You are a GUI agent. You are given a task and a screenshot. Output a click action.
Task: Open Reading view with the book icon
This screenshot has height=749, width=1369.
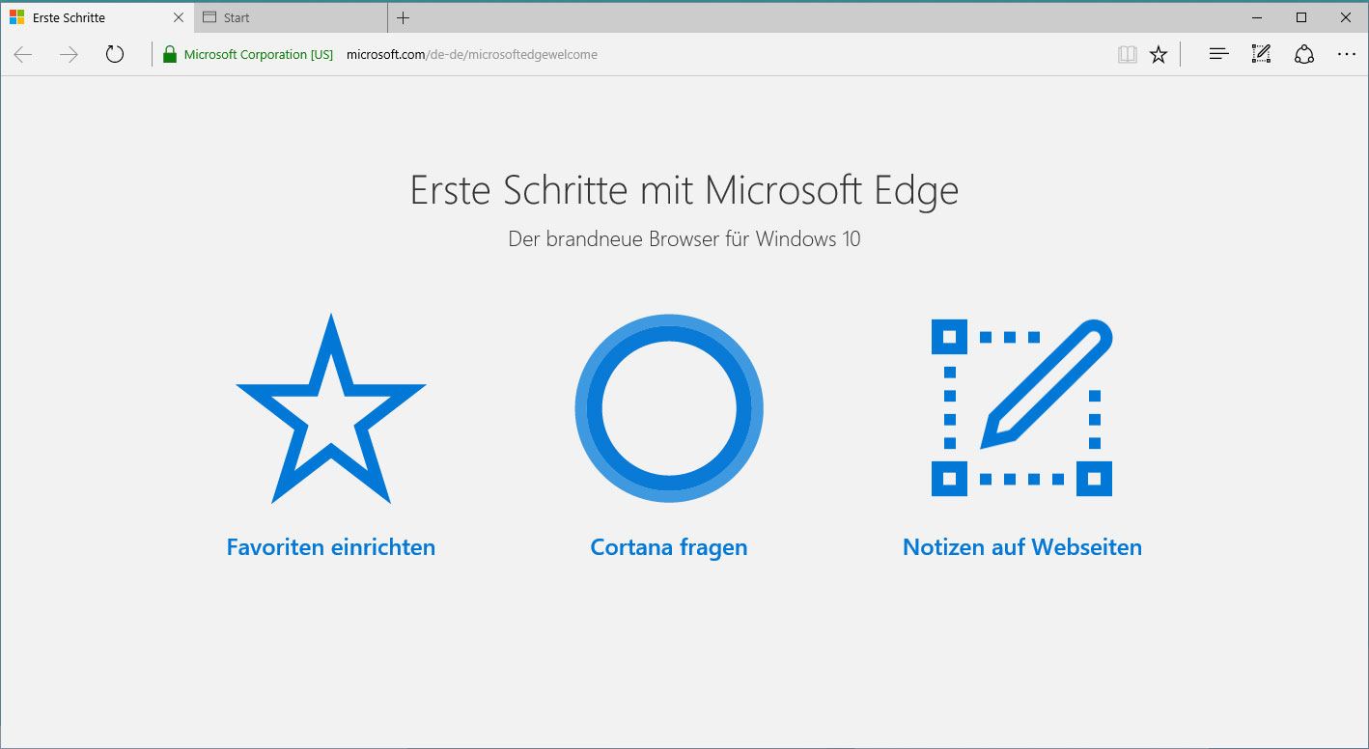click(x=1128, y=55)
